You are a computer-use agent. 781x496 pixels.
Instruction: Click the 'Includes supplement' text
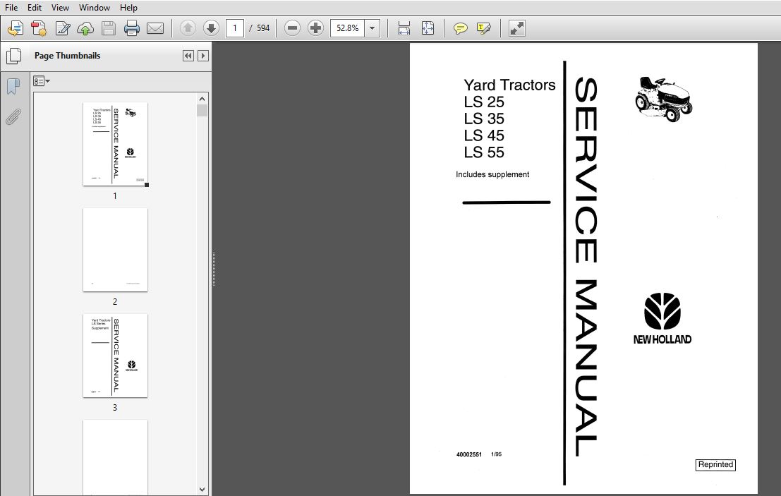492,174
